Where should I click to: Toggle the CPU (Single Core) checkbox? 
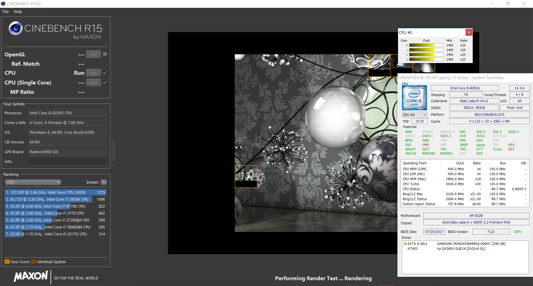click(x=105, y=82)
